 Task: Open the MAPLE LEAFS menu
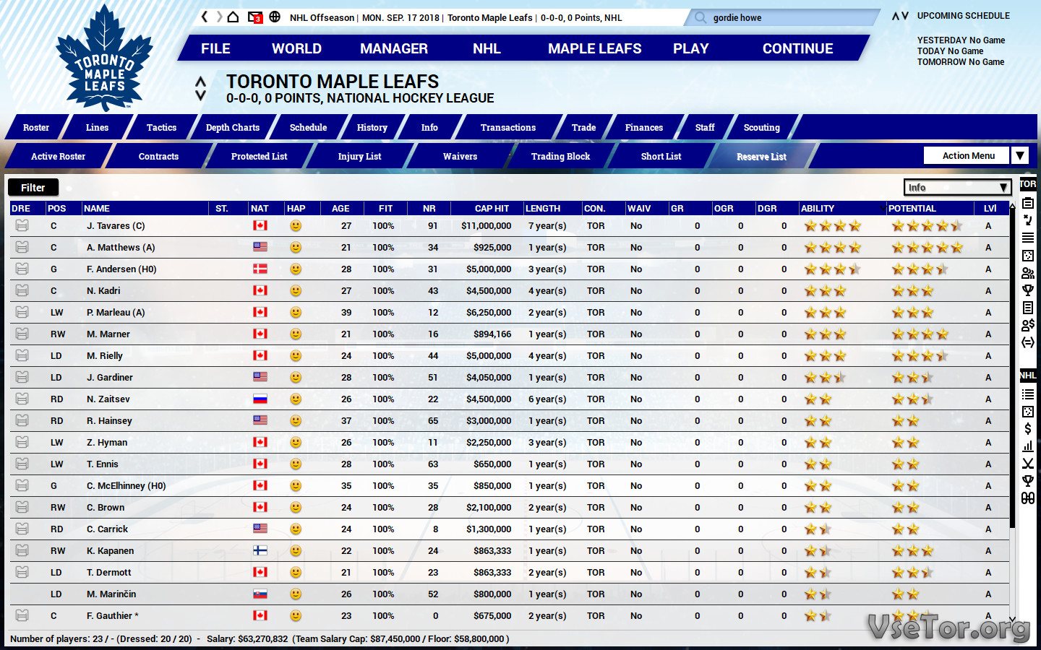[594, 48]
